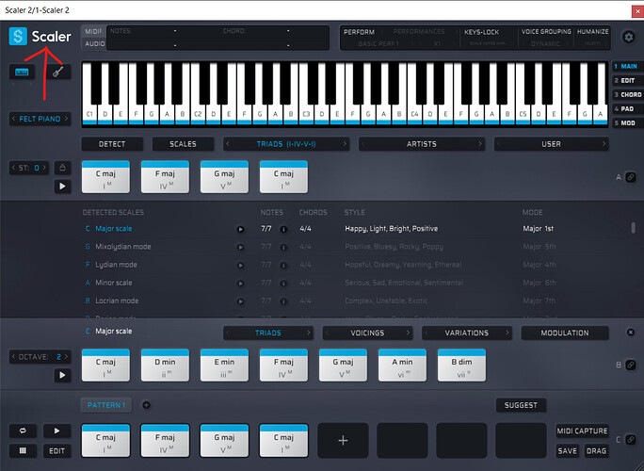Click the C3 piano key

(x=306, y=114)
